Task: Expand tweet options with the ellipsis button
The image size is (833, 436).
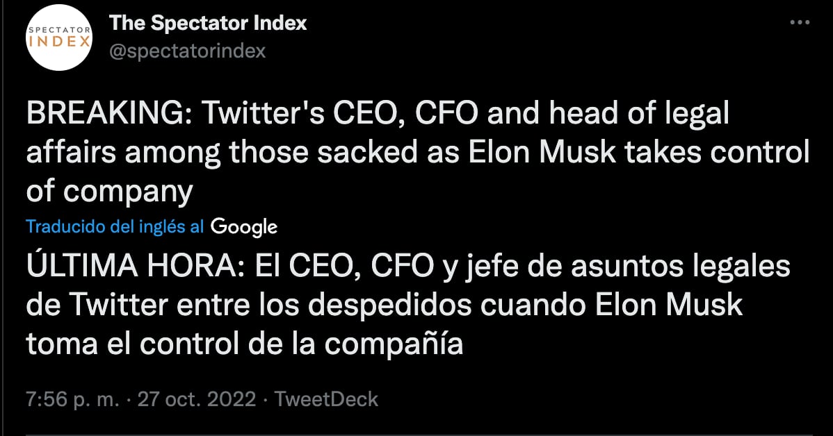Action: click(x=798, y=22)
